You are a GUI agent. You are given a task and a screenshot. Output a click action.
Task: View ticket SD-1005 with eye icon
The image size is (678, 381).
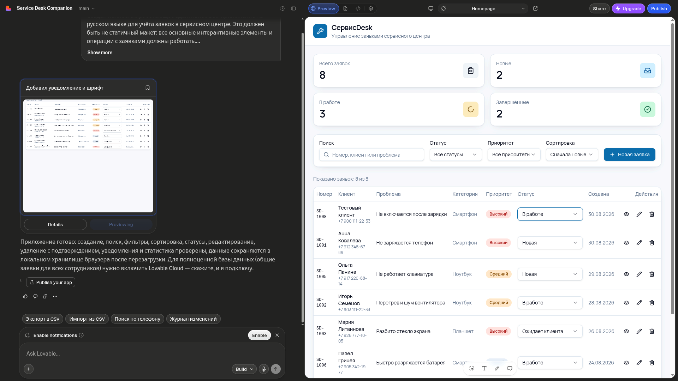(626, 274)
